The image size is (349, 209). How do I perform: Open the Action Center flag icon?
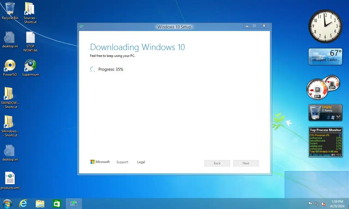310,204
